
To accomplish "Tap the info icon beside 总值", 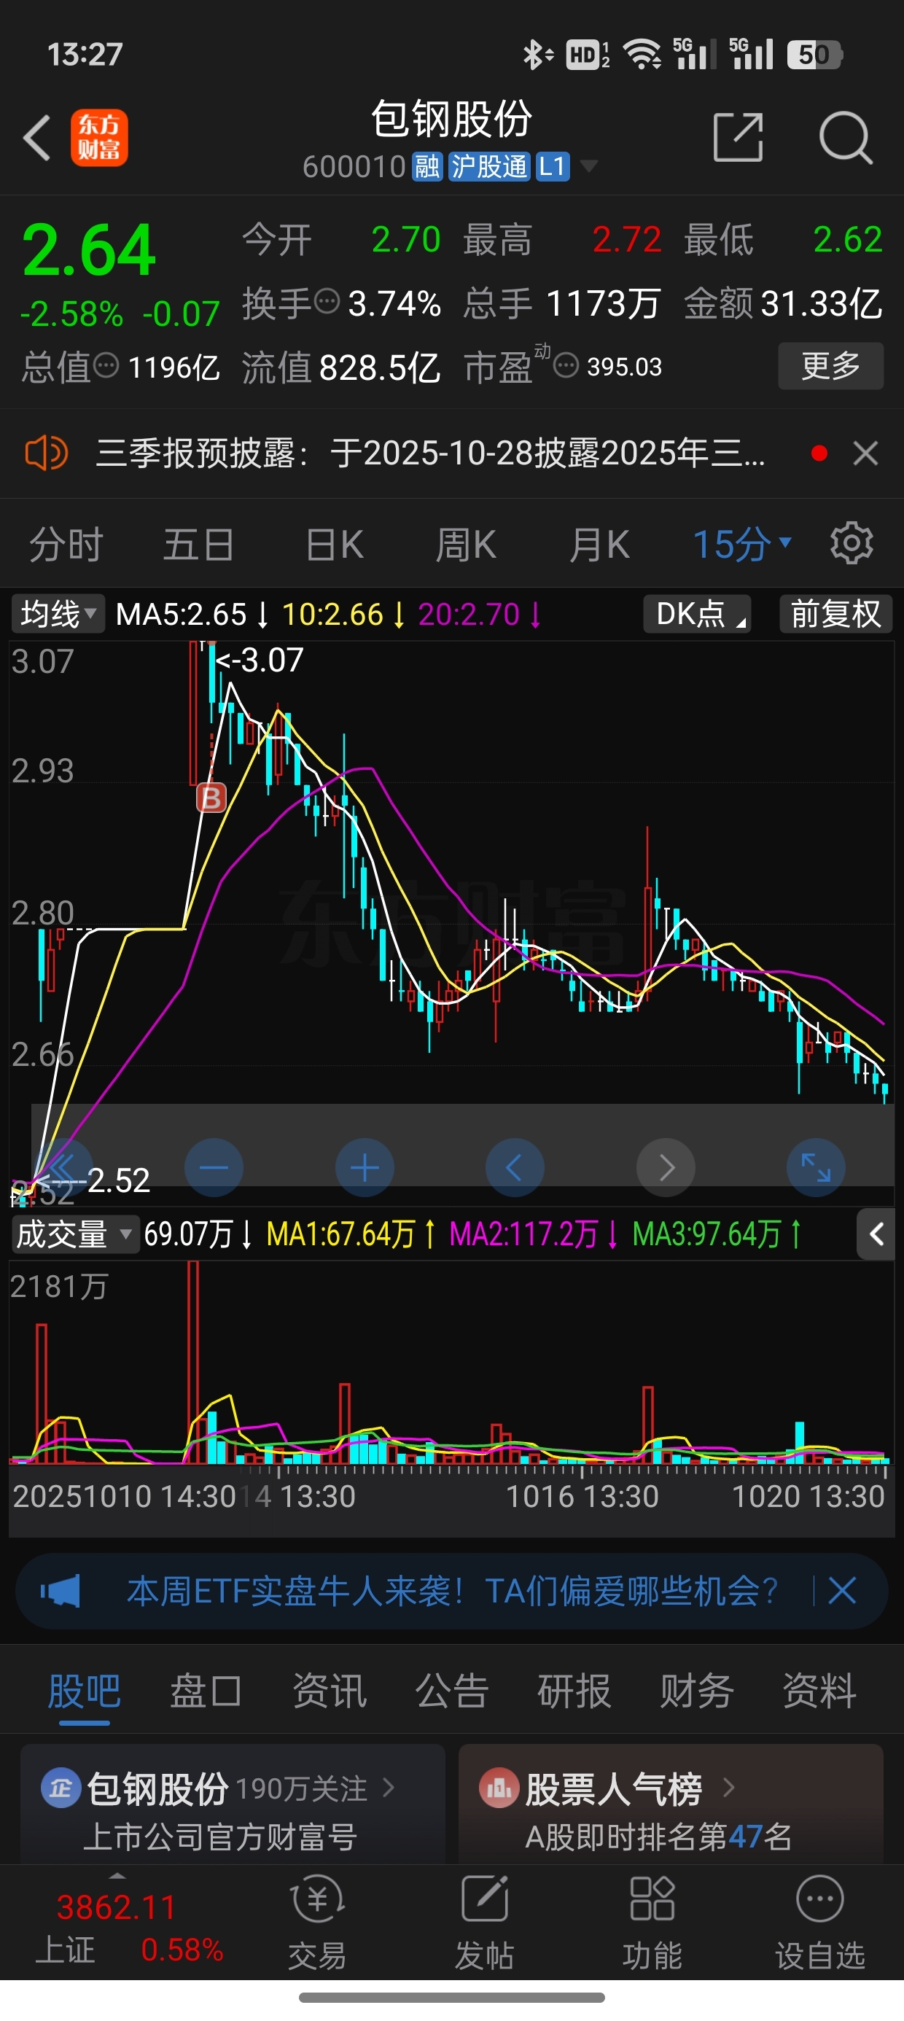I will (106, 364).
